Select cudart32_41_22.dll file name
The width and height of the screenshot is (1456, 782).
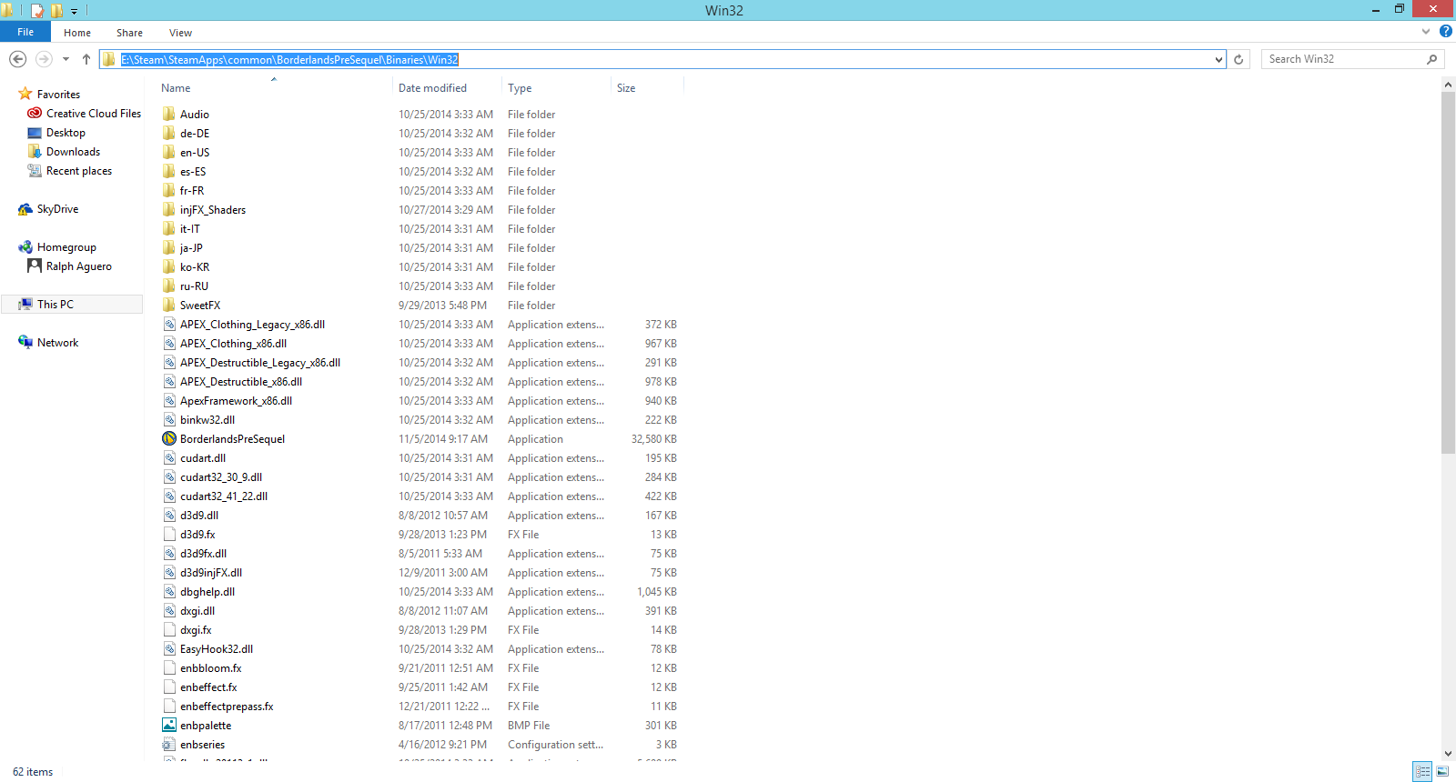click(x=224, y=496)
